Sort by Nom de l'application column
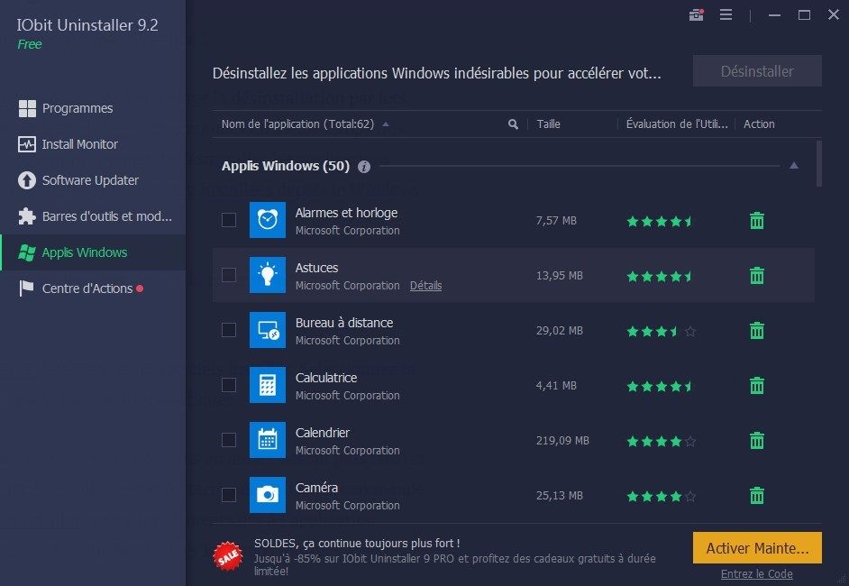849x586 pixels. click(x=297, y=124)
